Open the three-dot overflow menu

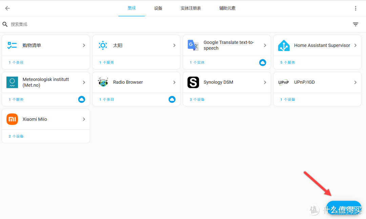click(355, 8)
